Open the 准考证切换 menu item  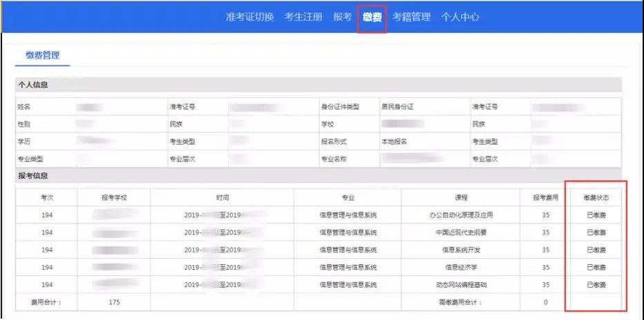249,17
